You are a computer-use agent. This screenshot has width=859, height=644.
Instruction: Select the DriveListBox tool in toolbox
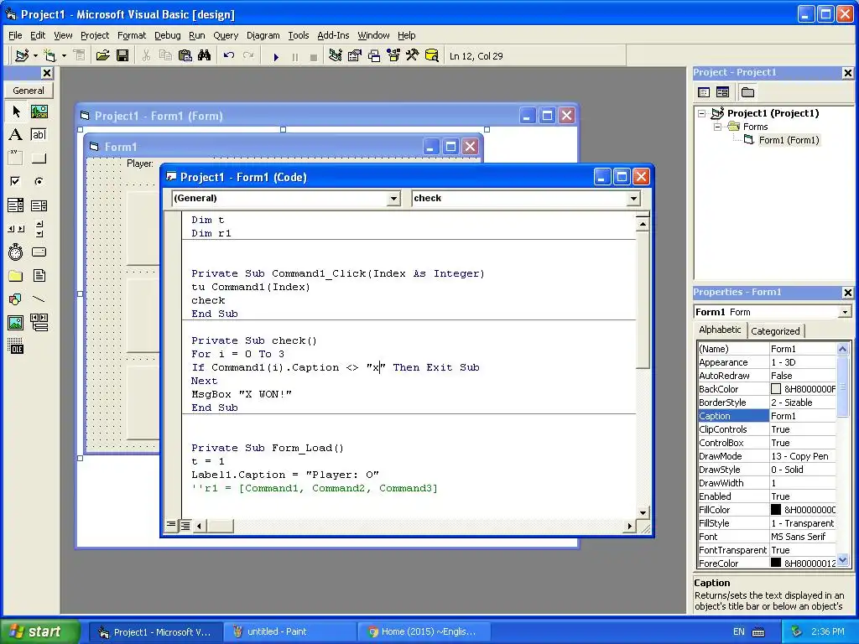39,252
